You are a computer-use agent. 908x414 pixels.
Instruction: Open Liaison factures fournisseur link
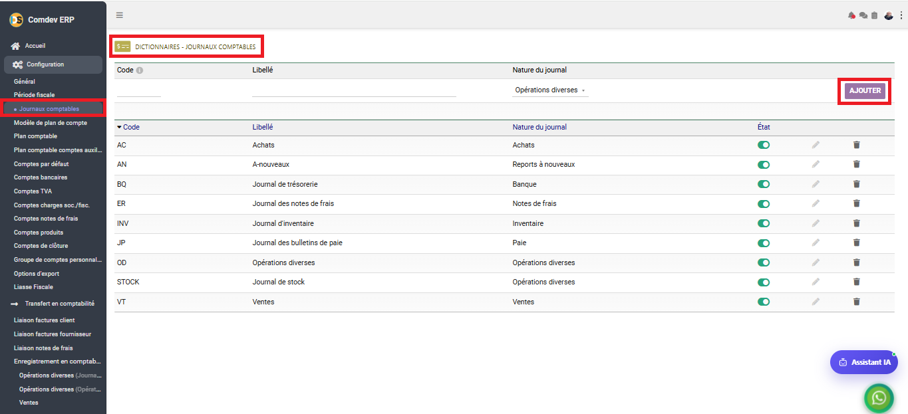coord(53,334)
